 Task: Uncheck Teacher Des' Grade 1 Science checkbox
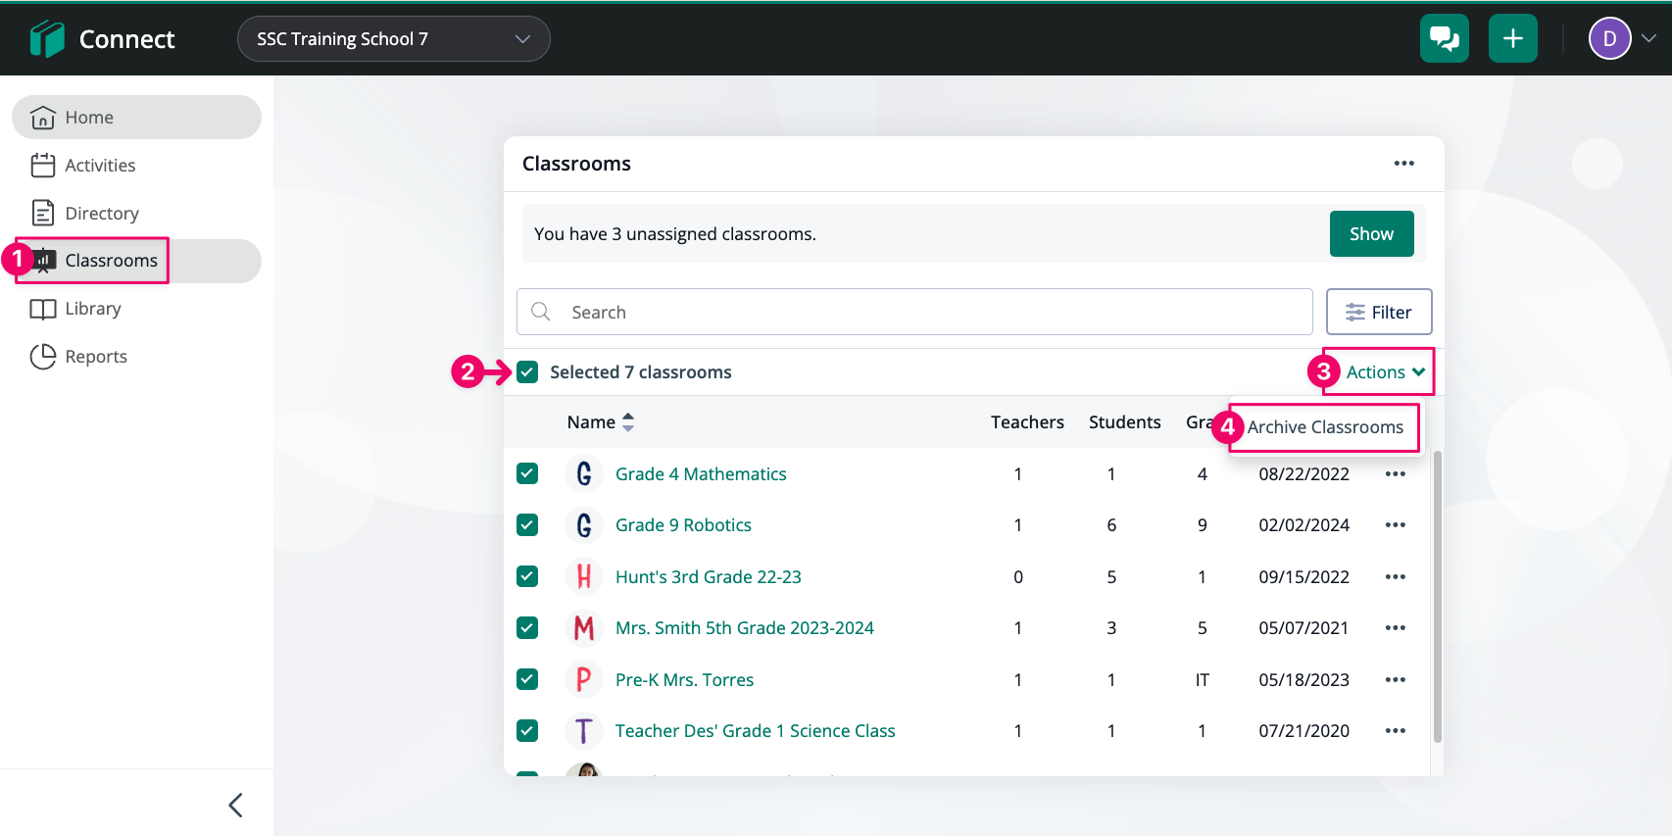[x=527, y=731]
